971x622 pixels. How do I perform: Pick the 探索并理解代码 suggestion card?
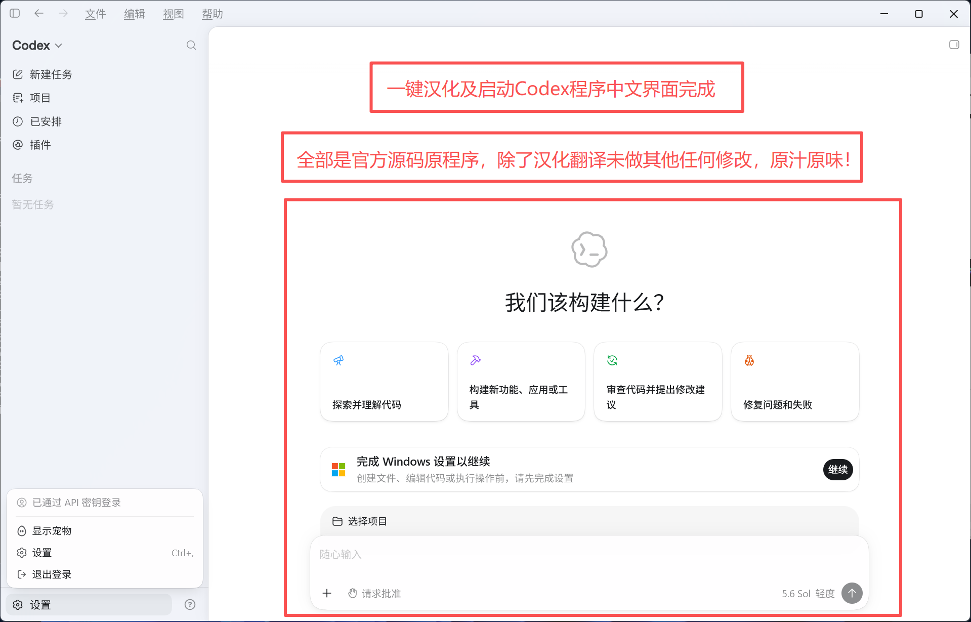click(384, 382)
